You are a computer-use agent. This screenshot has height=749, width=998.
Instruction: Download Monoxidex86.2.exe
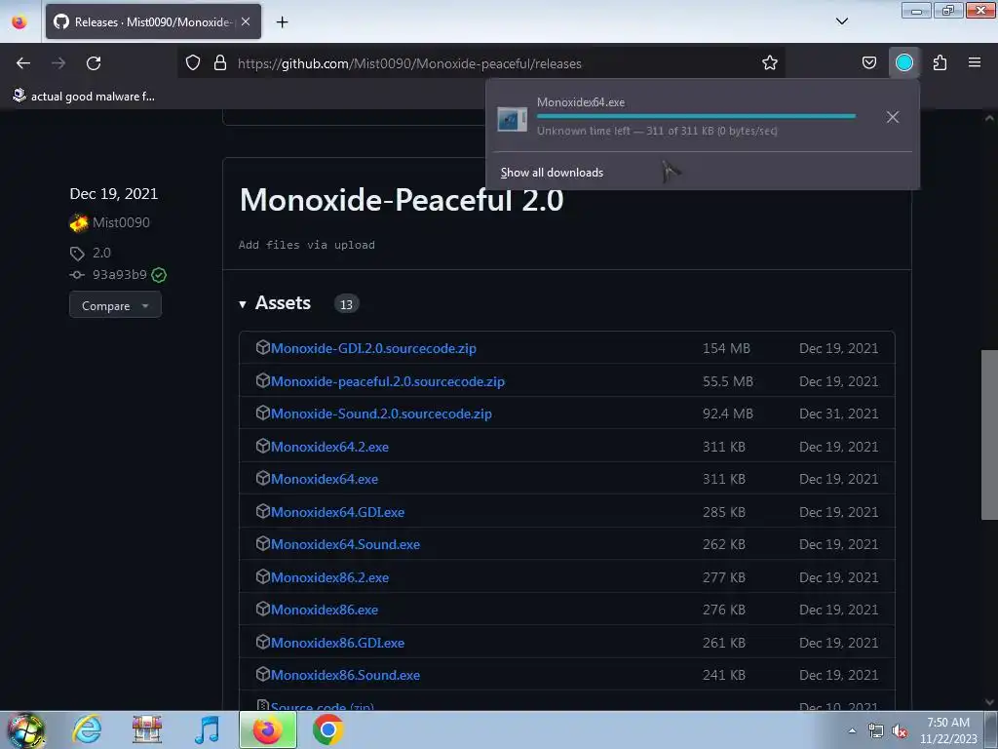(329, 577)
